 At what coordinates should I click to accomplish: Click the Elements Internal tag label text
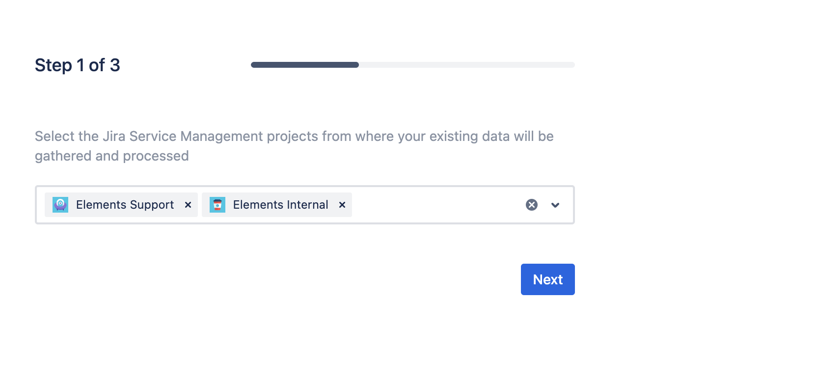280,205
